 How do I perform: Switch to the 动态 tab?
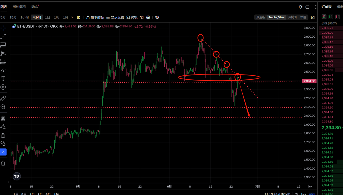tap(35, 7)
